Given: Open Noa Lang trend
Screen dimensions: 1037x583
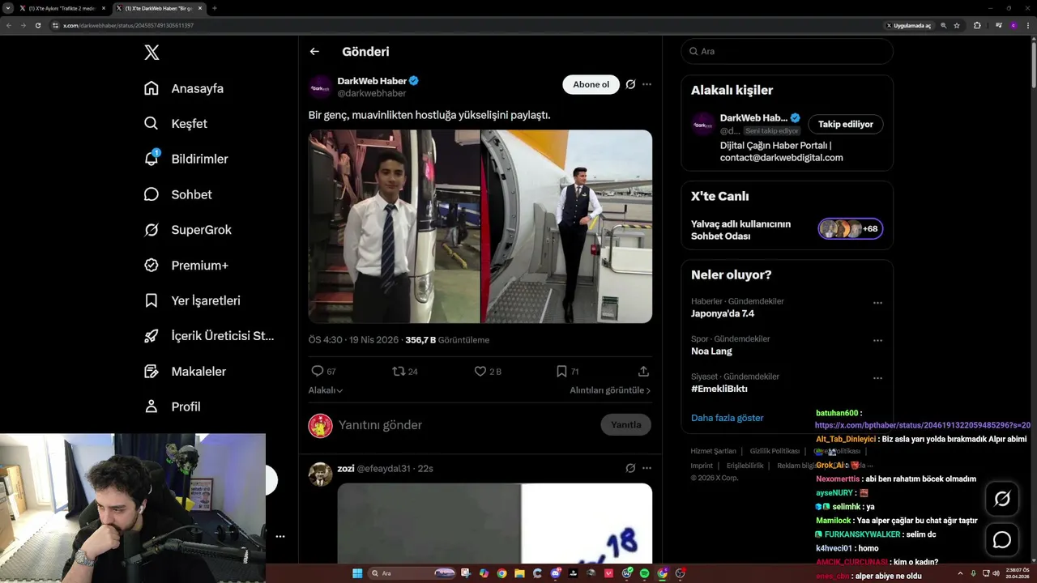Looking at the screenshot, I should point(711,351).
